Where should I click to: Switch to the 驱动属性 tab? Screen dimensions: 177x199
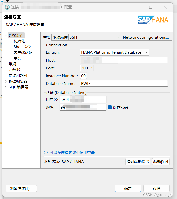pos(60,37)
